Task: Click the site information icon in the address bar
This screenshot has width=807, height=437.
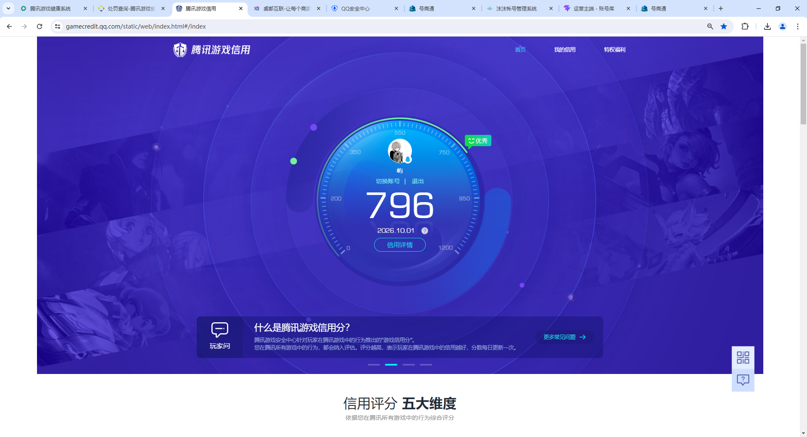Action: coord(58,26)
